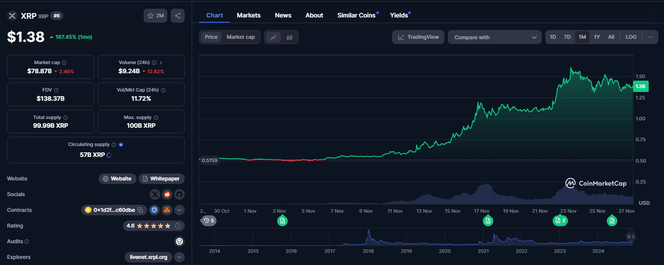Switch chart to candlestick view

289,37
